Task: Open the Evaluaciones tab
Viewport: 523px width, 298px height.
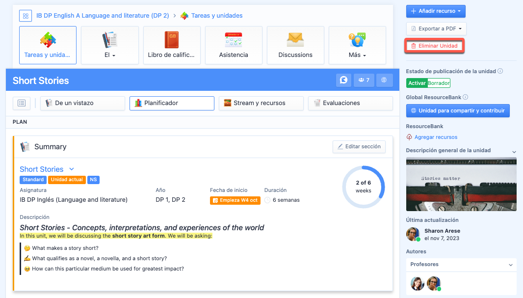Action: click(350, 103)
